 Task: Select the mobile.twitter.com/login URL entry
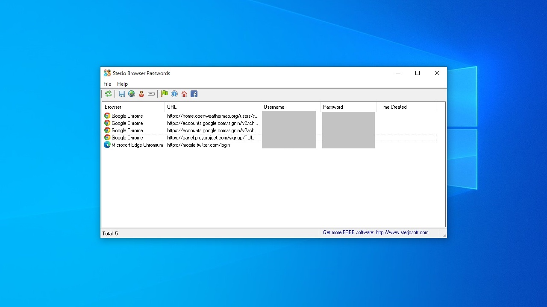click(x=199, y=145)
